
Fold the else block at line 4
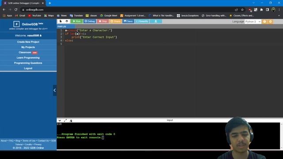click(63, 41)
